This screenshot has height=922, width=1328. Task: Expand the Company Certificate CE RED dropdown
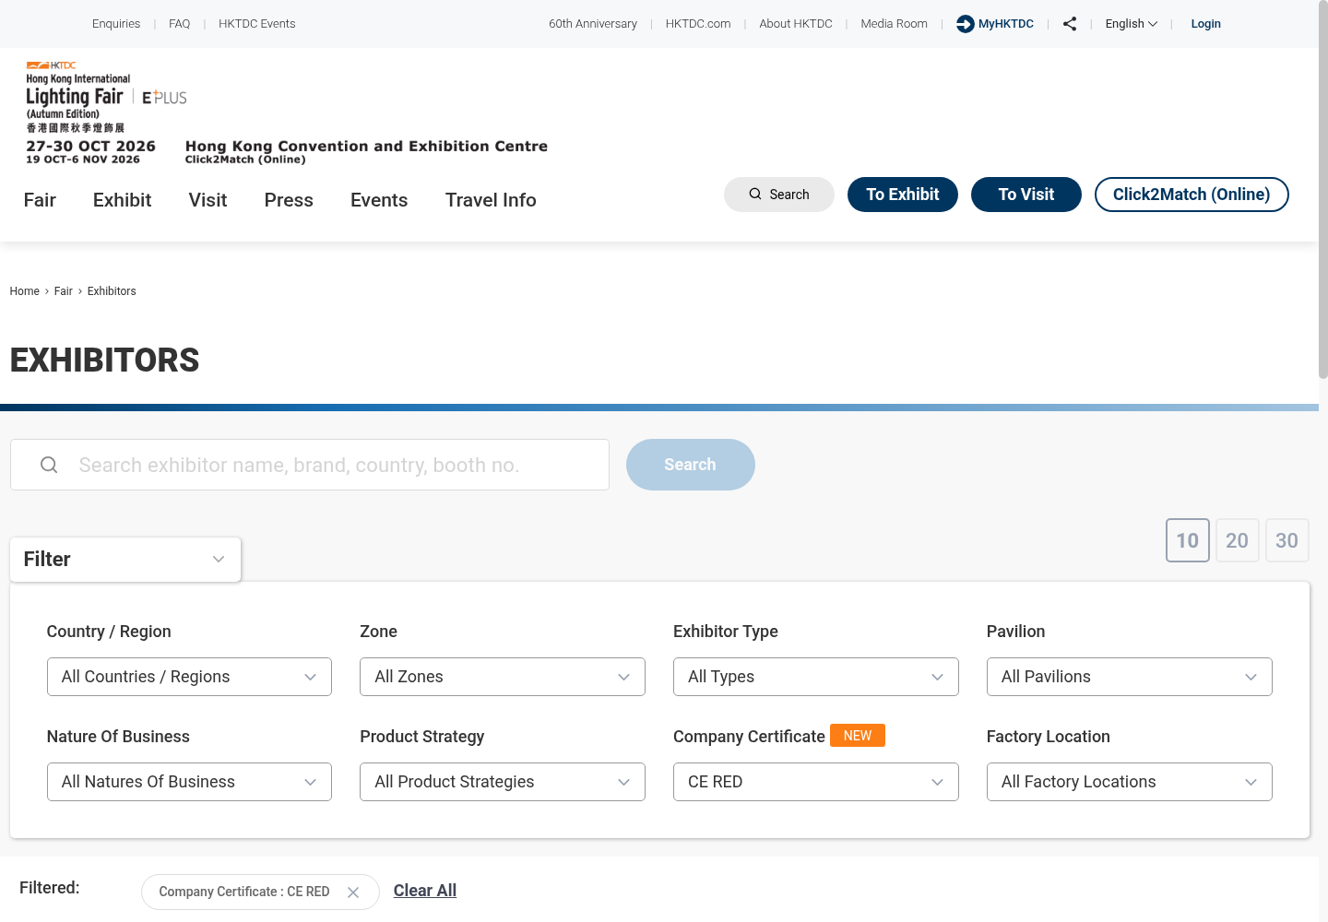(816, 782)
